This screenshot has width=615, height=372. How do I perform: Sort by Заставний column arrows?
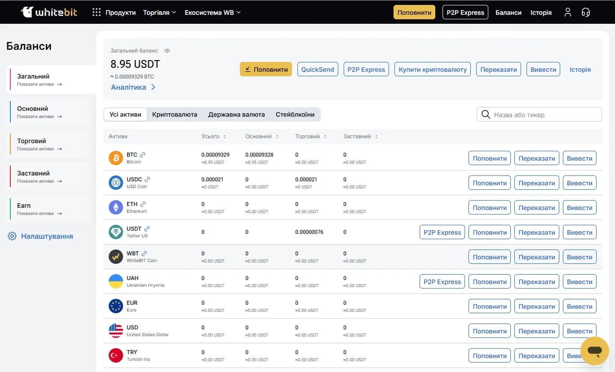pyautogui.click(x=376, y=136)
